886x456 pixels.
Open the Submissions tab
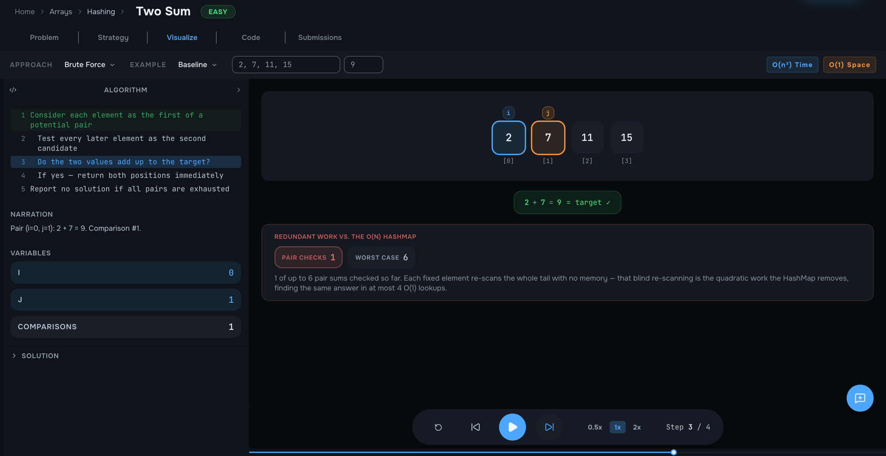coord(320,38)
